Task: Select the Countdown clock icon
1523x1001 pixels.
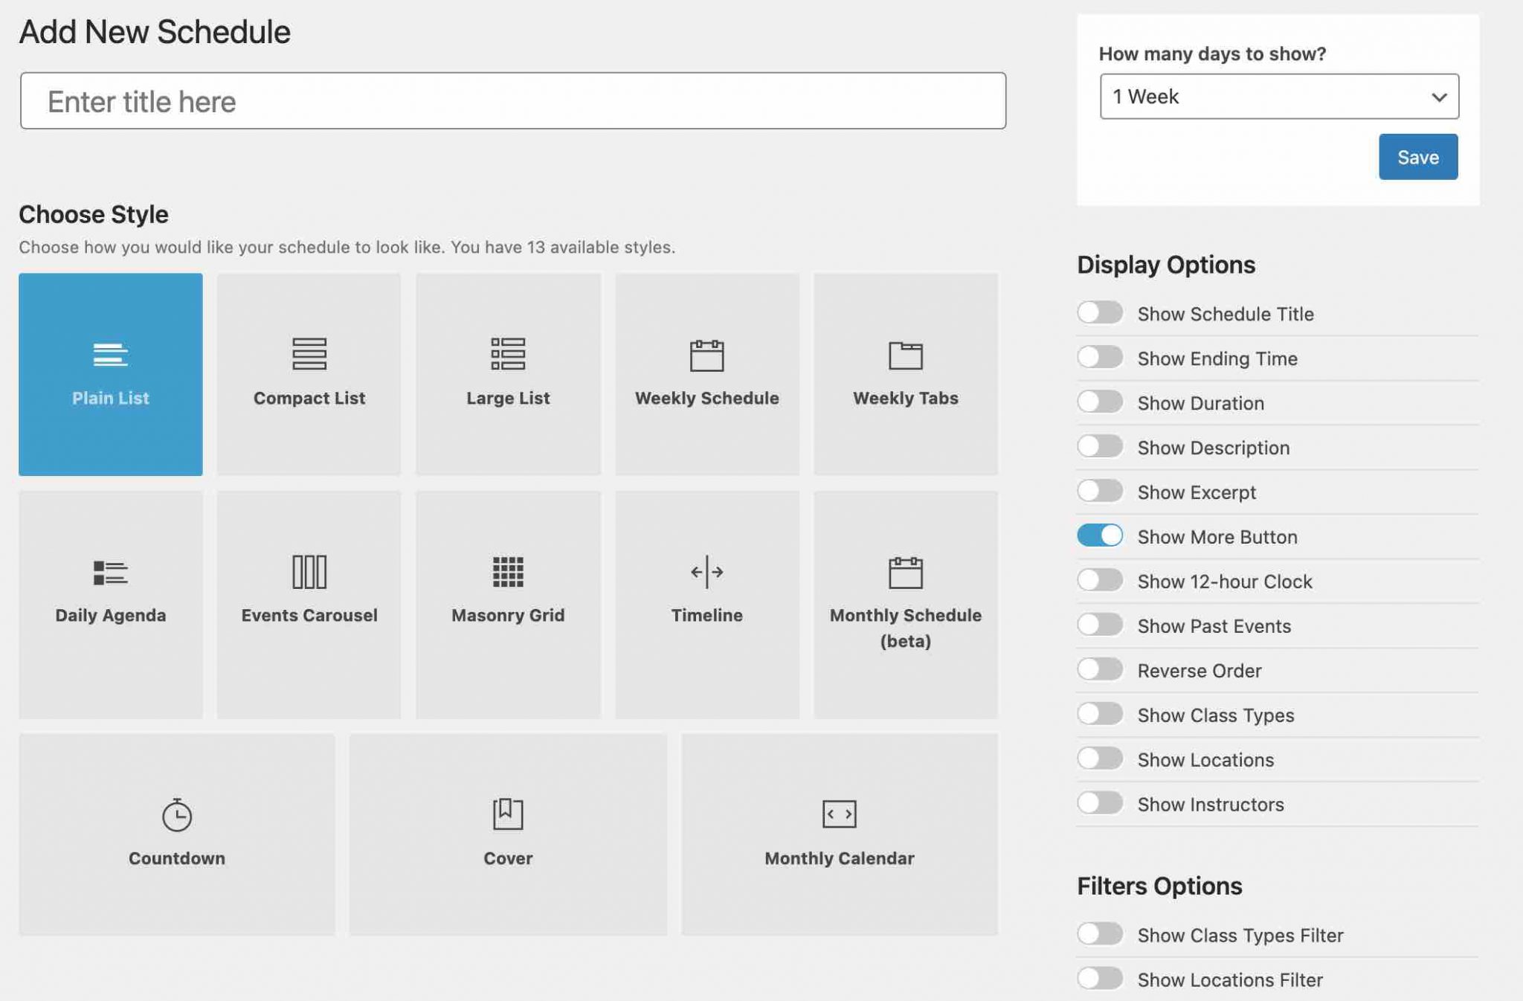Action: pyautogui.click(x=177, y=814)
